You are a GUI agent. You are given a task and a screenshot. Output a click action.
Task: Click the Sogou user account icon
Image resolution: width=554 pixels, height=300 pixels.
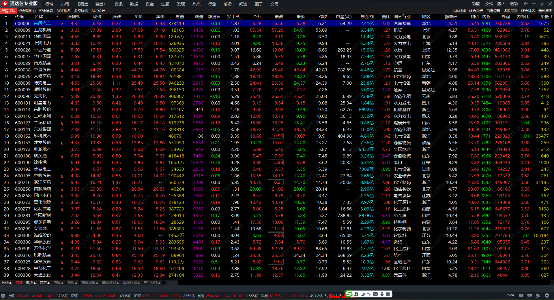pos(382,294)
